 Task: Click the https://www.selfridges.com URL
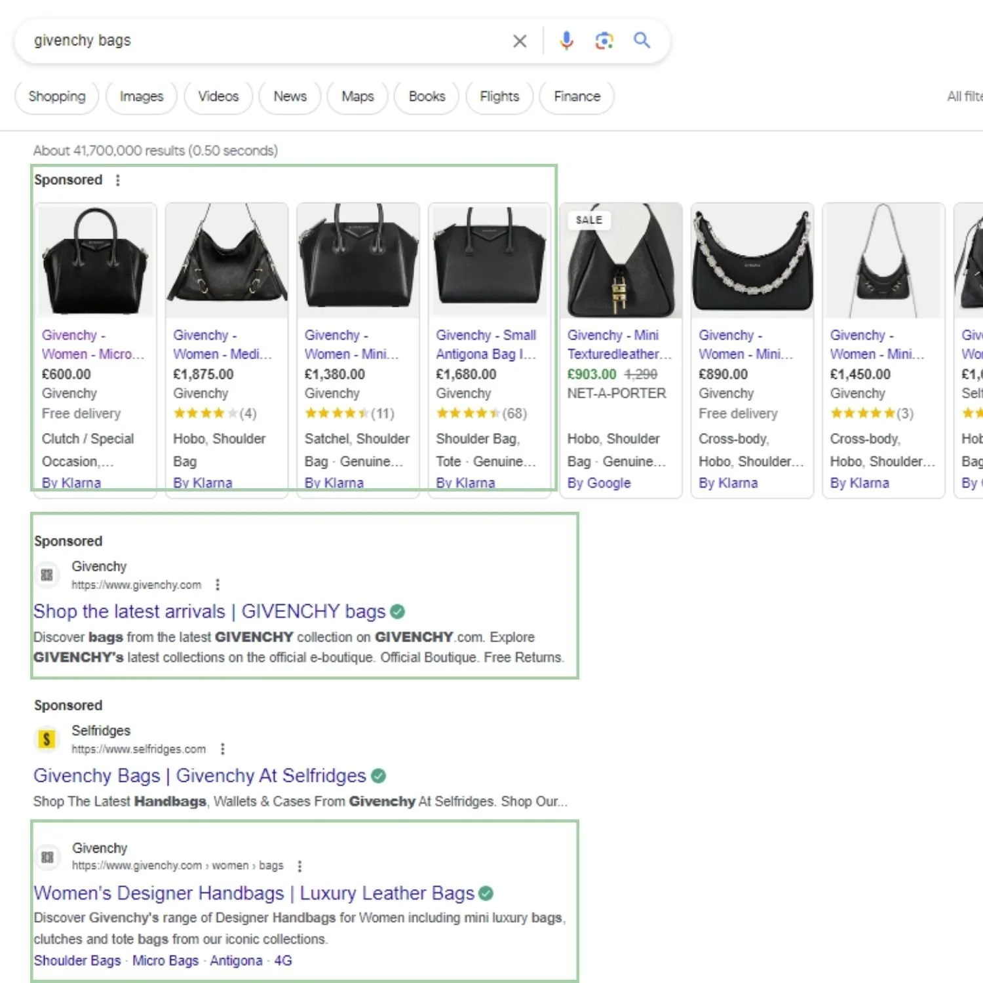(x=138, y=748)
